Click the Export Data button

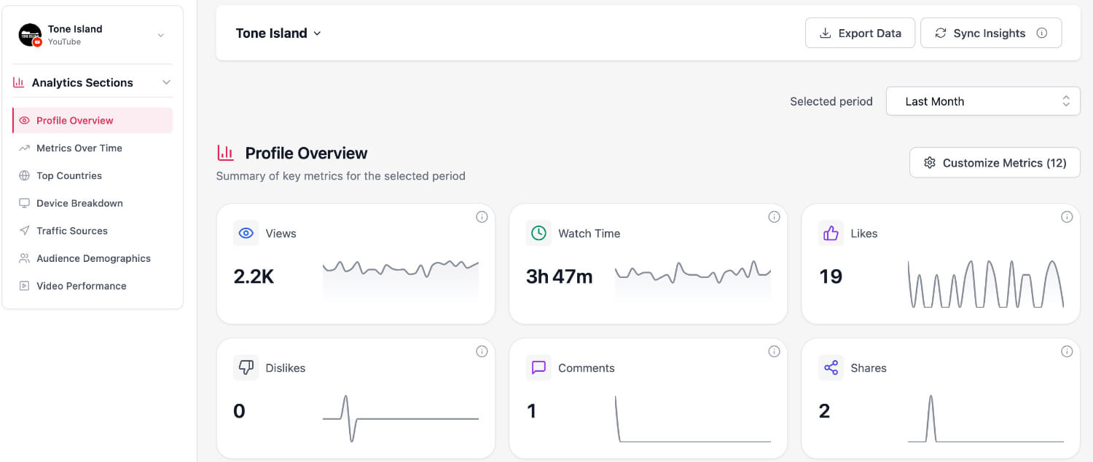coord(860,33)
